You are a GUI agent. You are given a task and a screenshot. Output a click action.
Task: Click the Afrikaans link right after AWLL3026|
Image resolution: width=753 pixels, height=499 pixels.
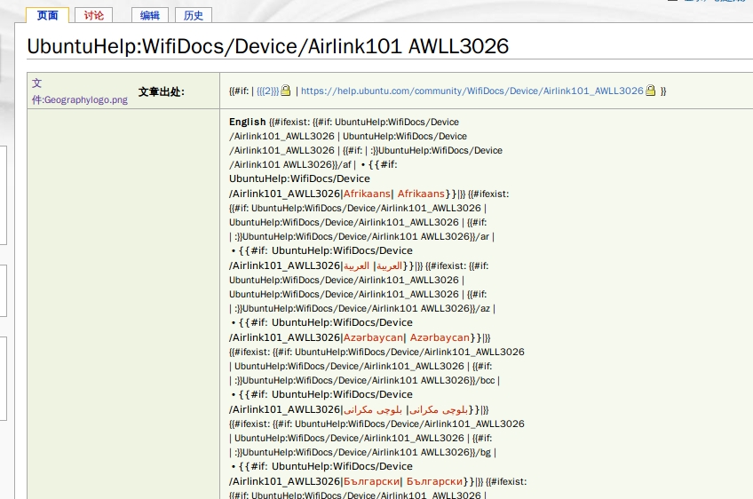[367, 194]
